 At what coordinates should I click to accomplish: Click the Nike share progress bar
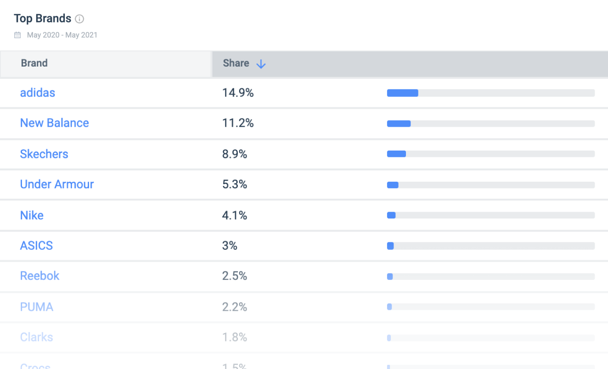(x=491, y=215)
